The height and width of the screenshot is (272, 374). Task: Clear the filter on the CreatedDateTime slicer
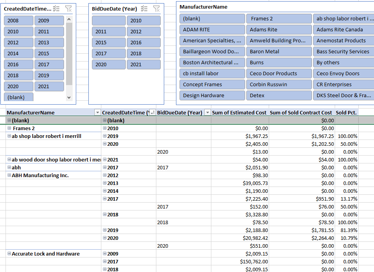pos(68,9)
